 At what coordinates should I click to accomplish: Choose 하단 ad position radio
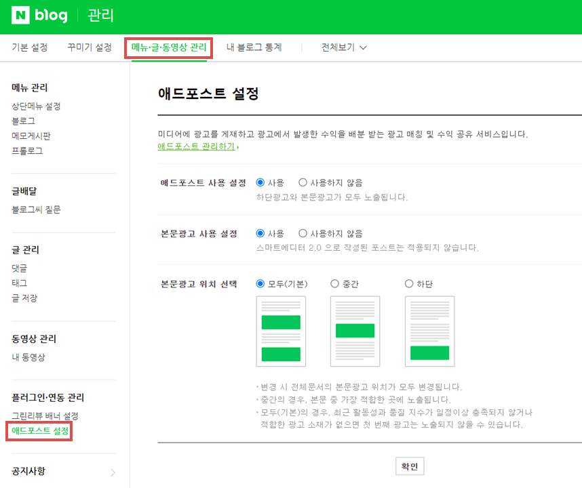pos(409,284)
